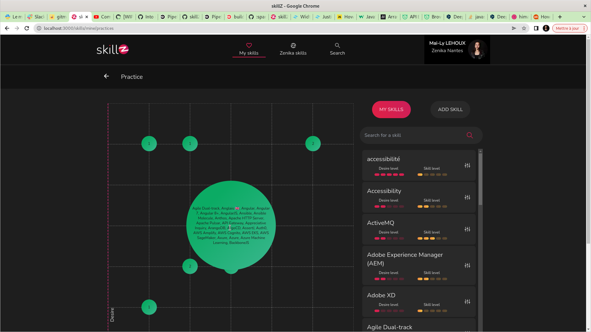Click pink search icon in skill search
The width and height of the screenshot is (591, 332).
pos(470,135)
